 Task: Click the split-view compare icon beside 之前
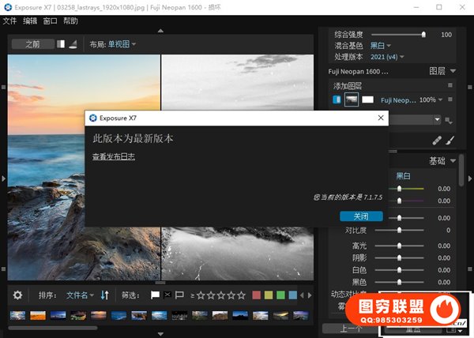click(x=62, y=44)
